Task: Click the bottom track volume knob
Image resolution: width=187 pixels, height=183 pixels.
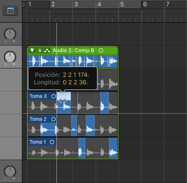Action: pyautogui.click(x=10, y=171)
